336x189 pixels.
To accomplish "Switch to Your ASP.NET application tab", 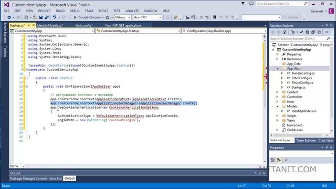I will click(123, 25).
